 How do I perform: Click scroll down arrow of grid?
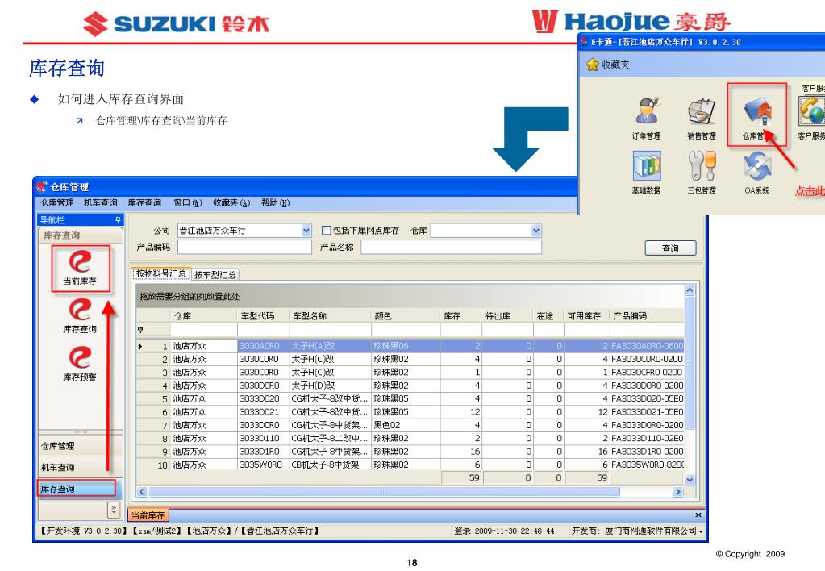(x=690, y=479)
